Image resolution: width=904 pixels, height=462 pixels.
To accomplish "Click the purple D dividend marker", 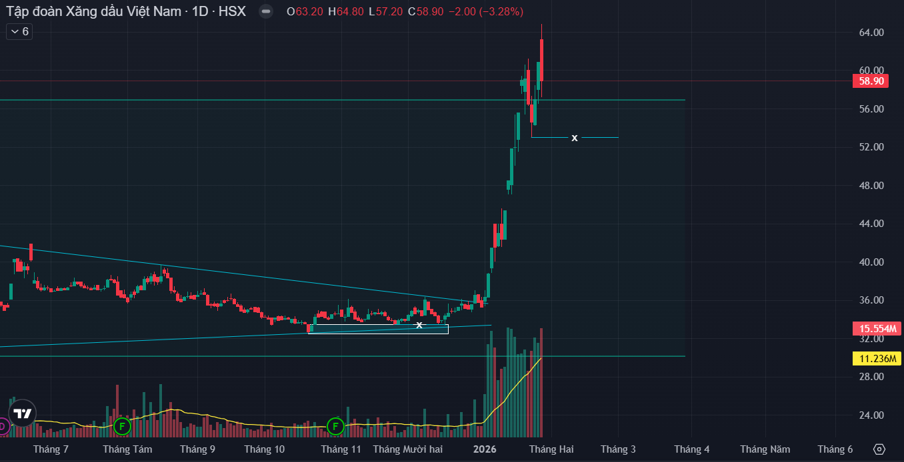I will coord(2,426).
